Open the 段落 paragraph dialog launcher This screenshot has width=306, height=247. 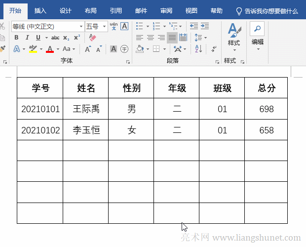click(x=217, y=62)
